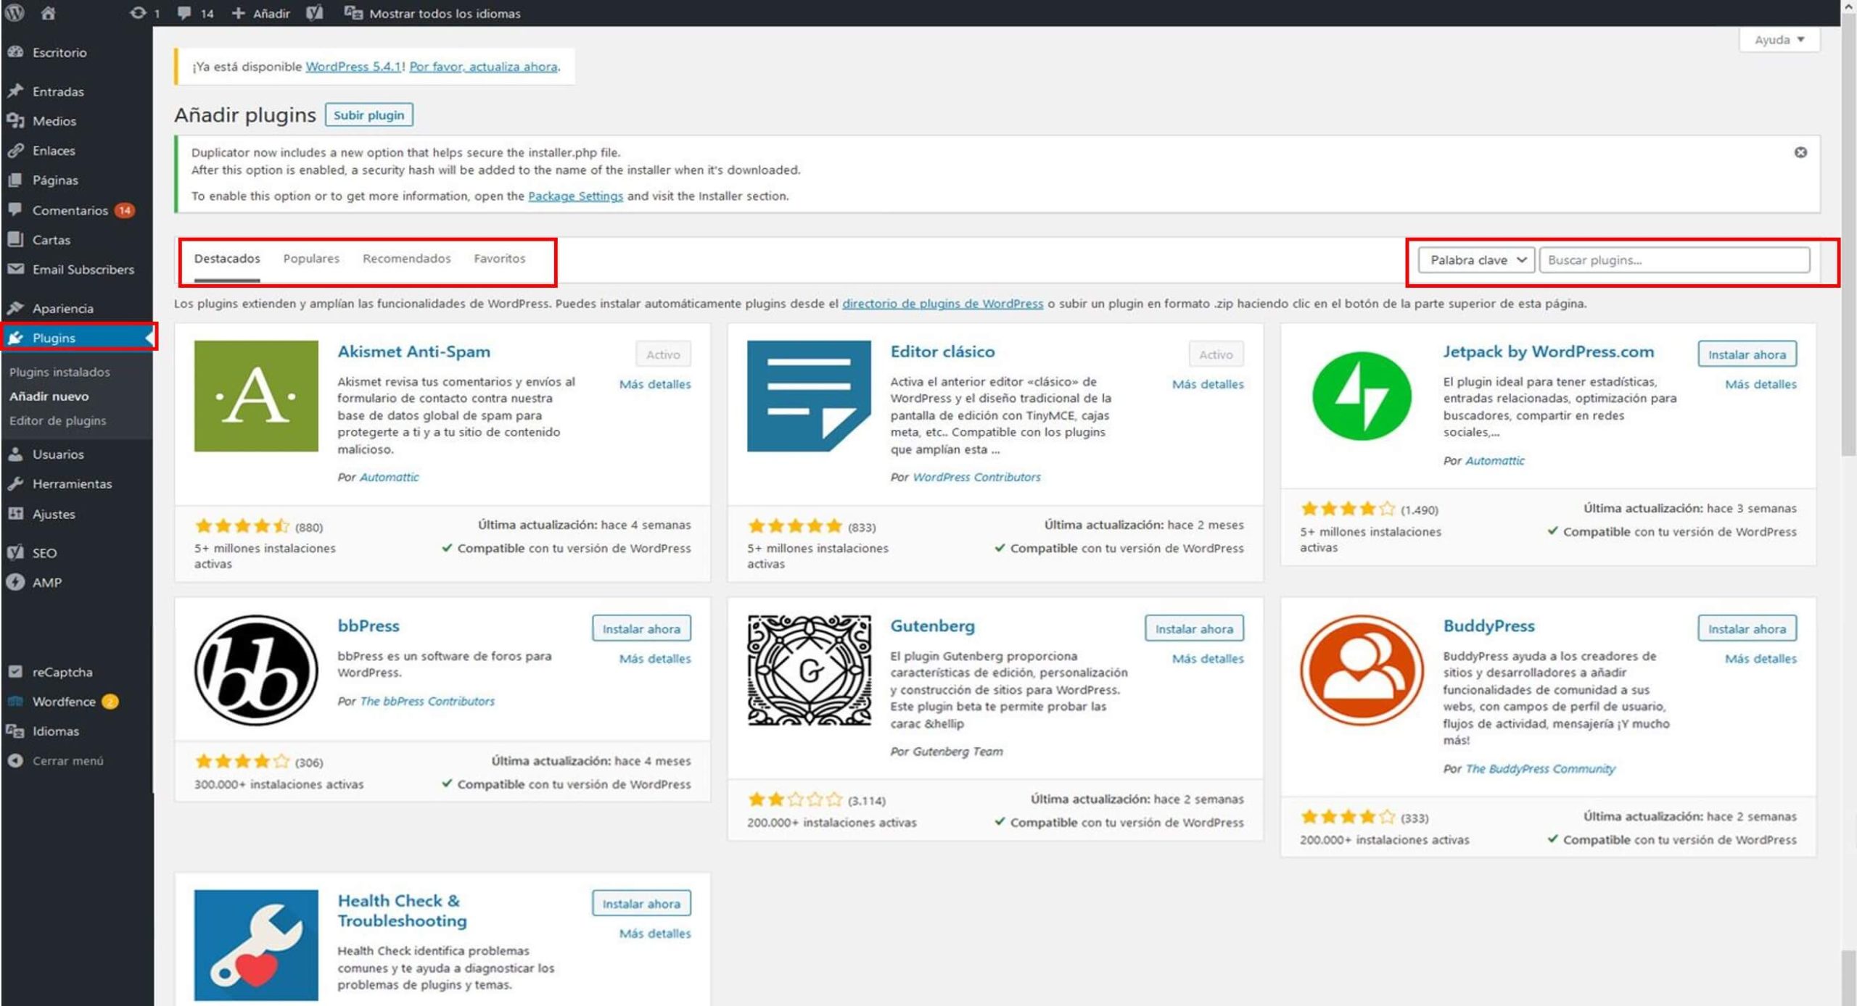Expand the Ayuda panel
This screenshot has width=1857, height=1006.
point(1778,40)
